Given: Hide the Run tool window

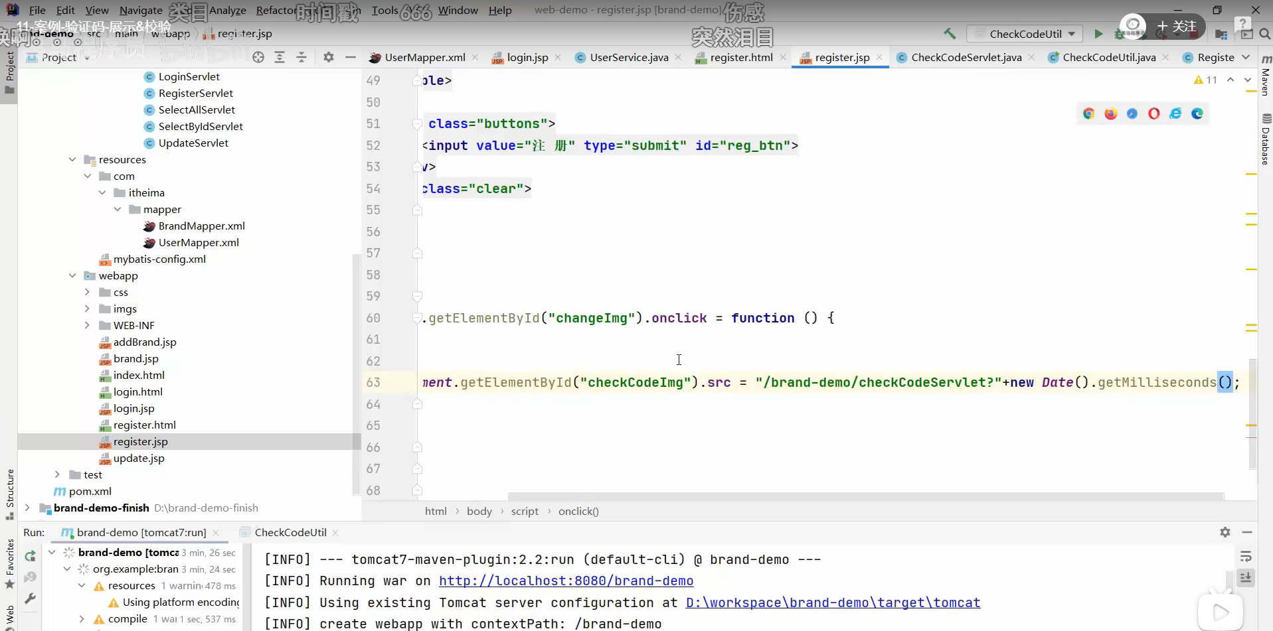Looking at the screenshot, I should pos(1247,532).
